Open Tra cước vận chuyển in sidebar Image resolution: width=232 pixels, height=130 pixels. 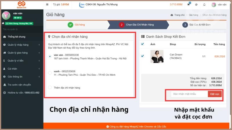coord(19,85)
